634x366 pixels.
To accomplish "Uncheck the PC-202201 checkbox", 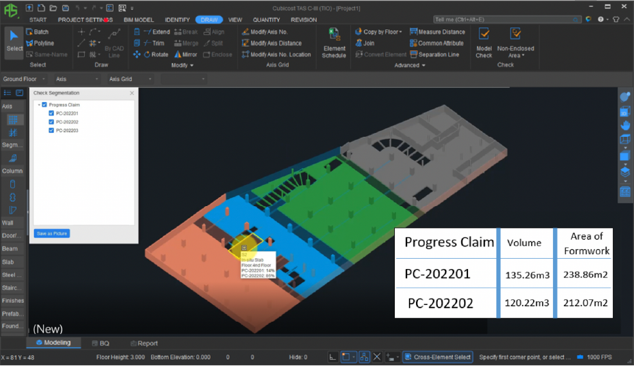I will 51,113.
